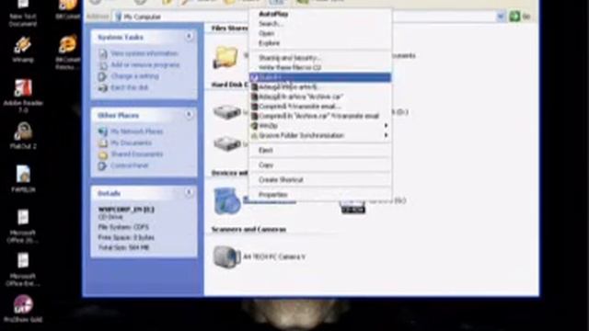Select the second hard disk drive icon
The width and height of the screenshot is (589, 331).
coord(227,143)
